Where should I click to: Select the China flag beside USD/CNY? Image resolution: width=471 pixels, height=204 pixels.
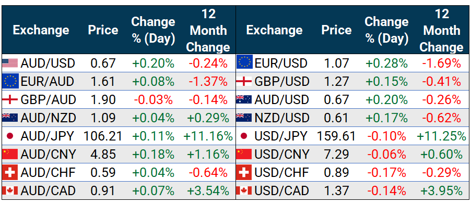244,154
